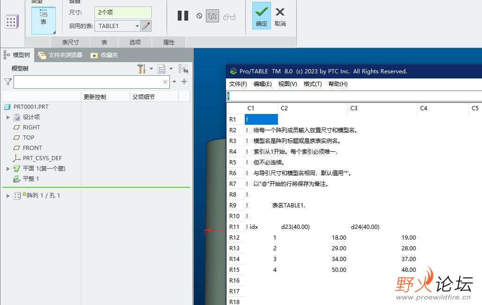482x305 pixels.
Task: Select column header C2 in Pro/TABLE
Action: click(x=312, y=108)
